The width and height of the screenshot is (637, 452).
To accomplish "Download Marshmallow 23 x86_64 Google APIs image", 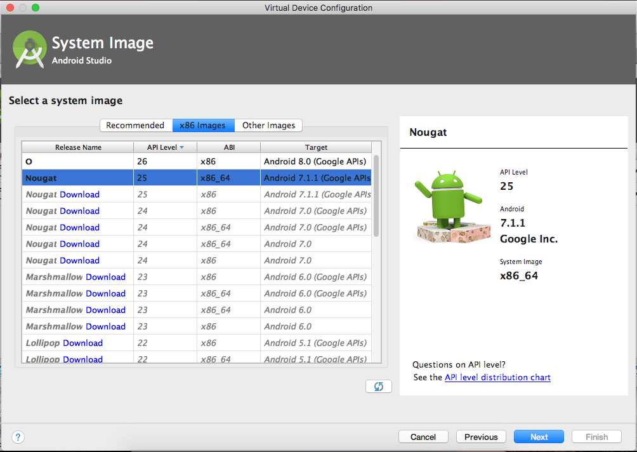I will click(105, 293).
